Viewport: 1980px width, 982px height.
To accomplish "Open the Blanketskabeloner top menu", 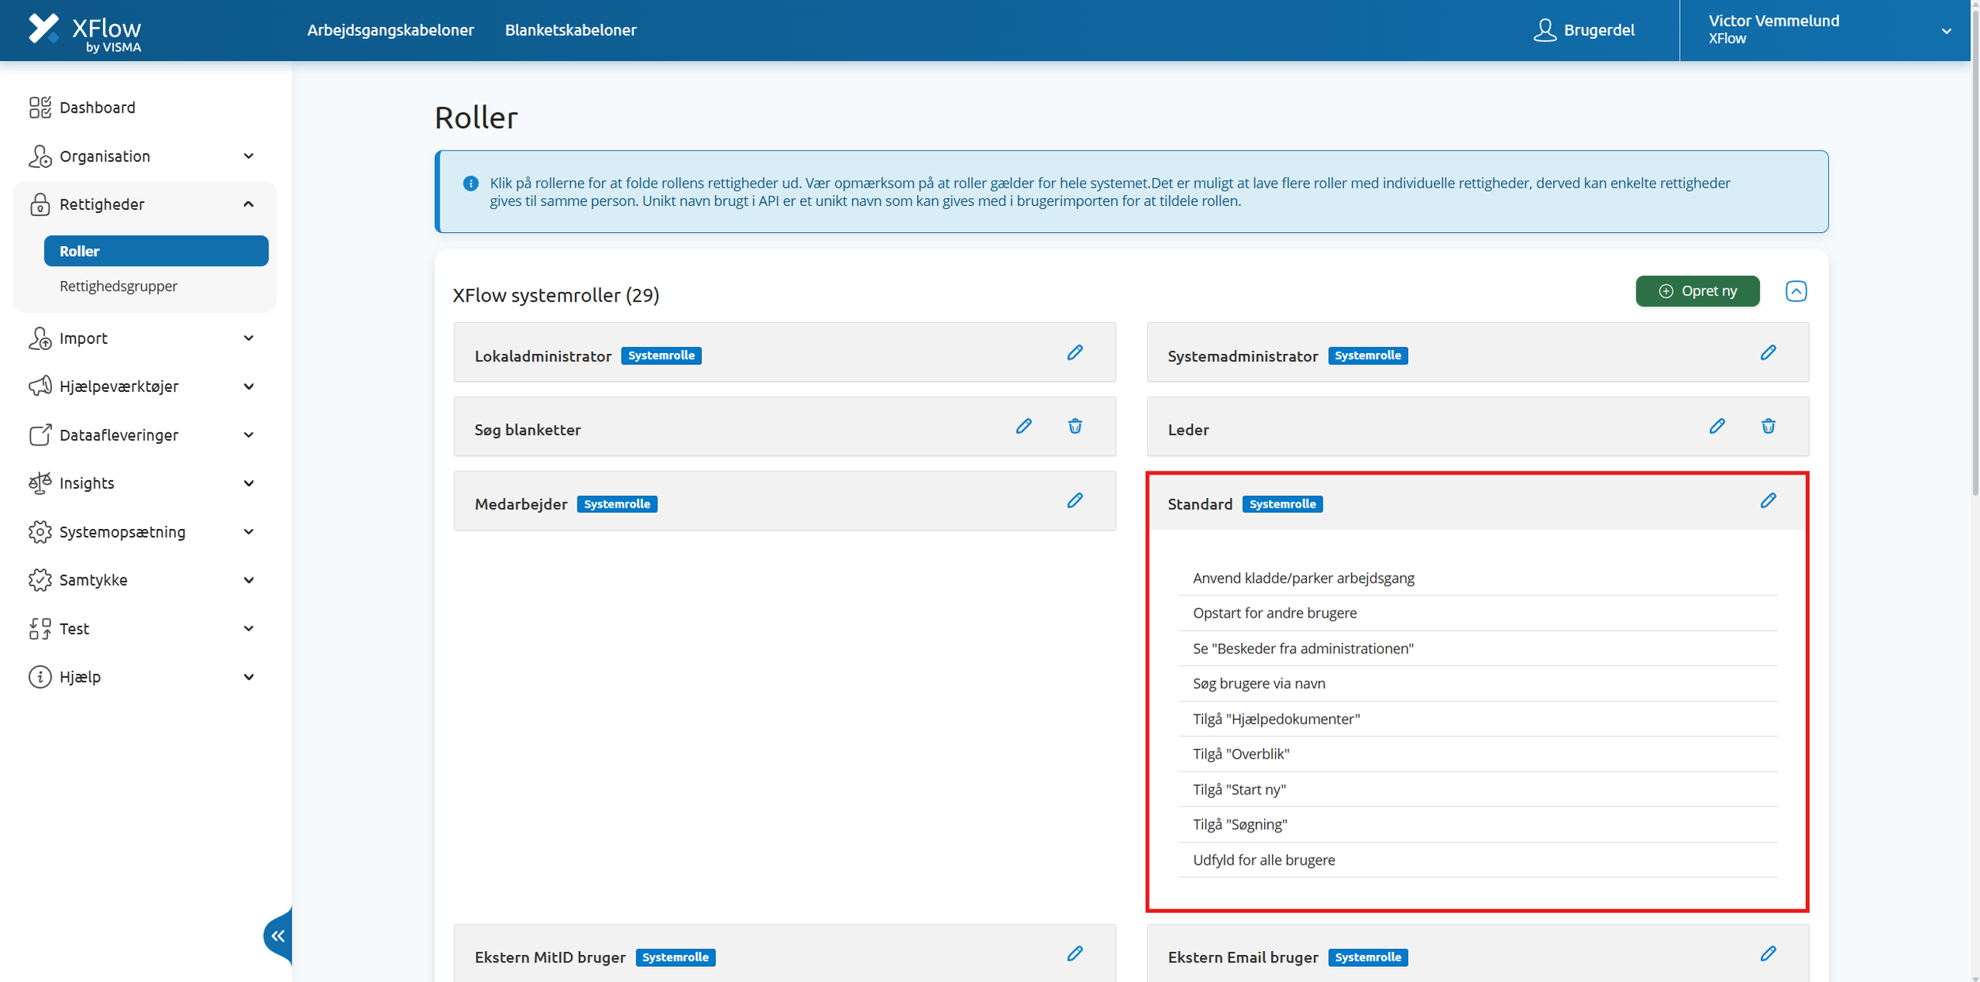I will point(570,30).
